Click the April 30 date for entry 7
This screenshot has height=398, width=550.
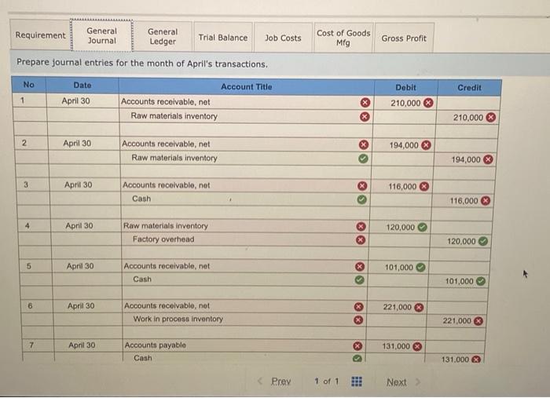point(82,345)
